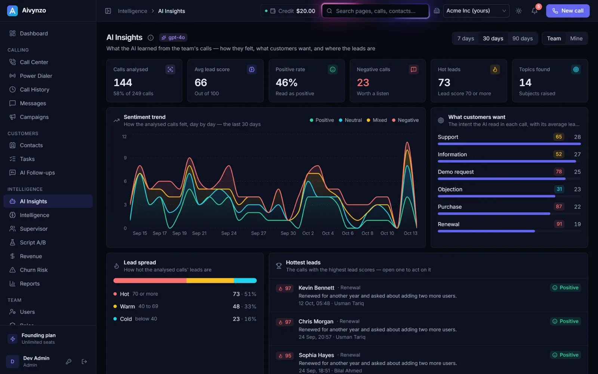This screenshot has width=598, height=374.
Task: Click the search pages, calls, contacts field
Action: click(375, 11)
